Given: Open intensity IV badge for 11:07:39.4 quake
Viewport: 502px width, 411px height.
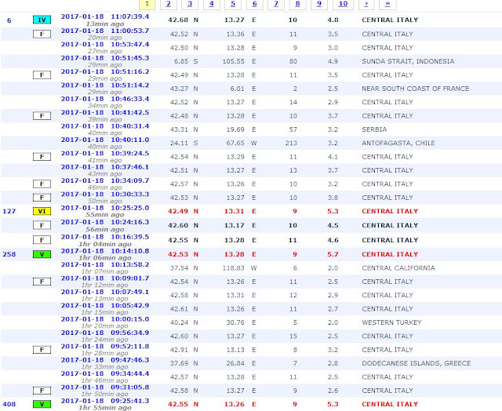Looking at the screenshot, I should pos(42,20).
